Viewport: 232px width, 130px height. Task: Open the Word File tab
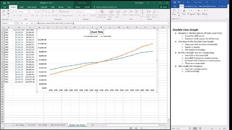coord(175,6)
